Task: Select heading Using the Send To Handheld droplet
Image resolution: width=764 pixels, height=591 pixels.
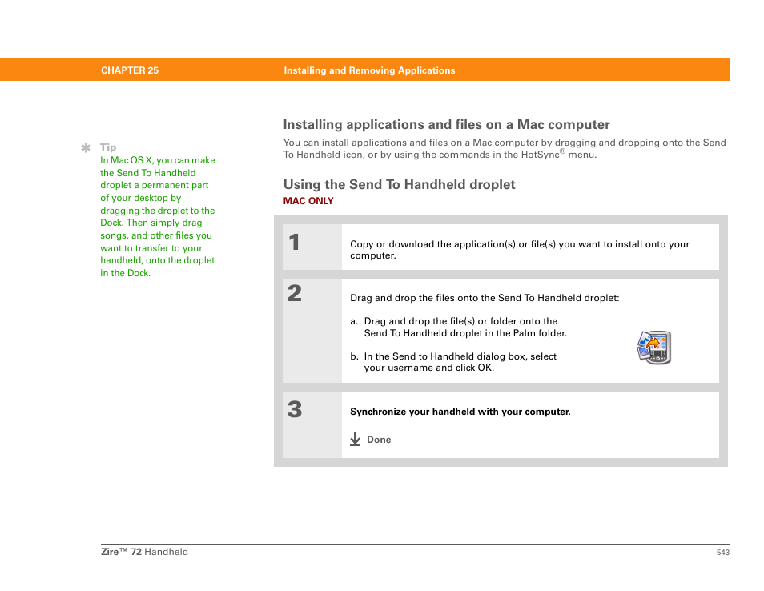Action: pos(399,184)
